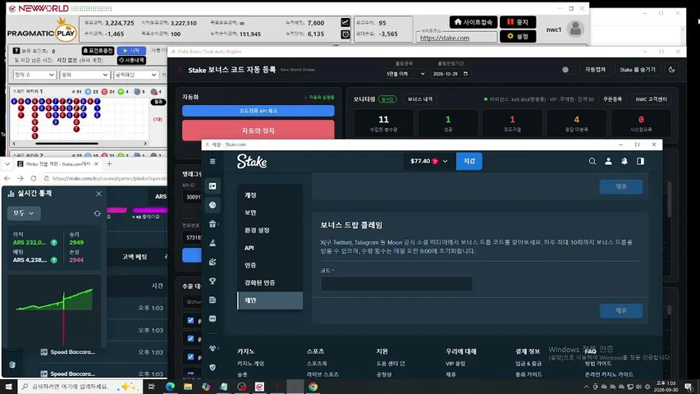Click the large red automation stop button
700x394 pixels.
258,131
